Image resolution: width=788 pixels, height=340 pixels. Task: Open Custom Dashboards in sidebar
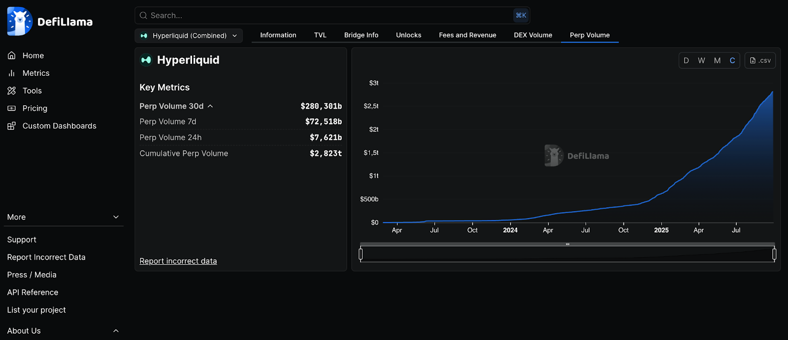coord(59,126)
